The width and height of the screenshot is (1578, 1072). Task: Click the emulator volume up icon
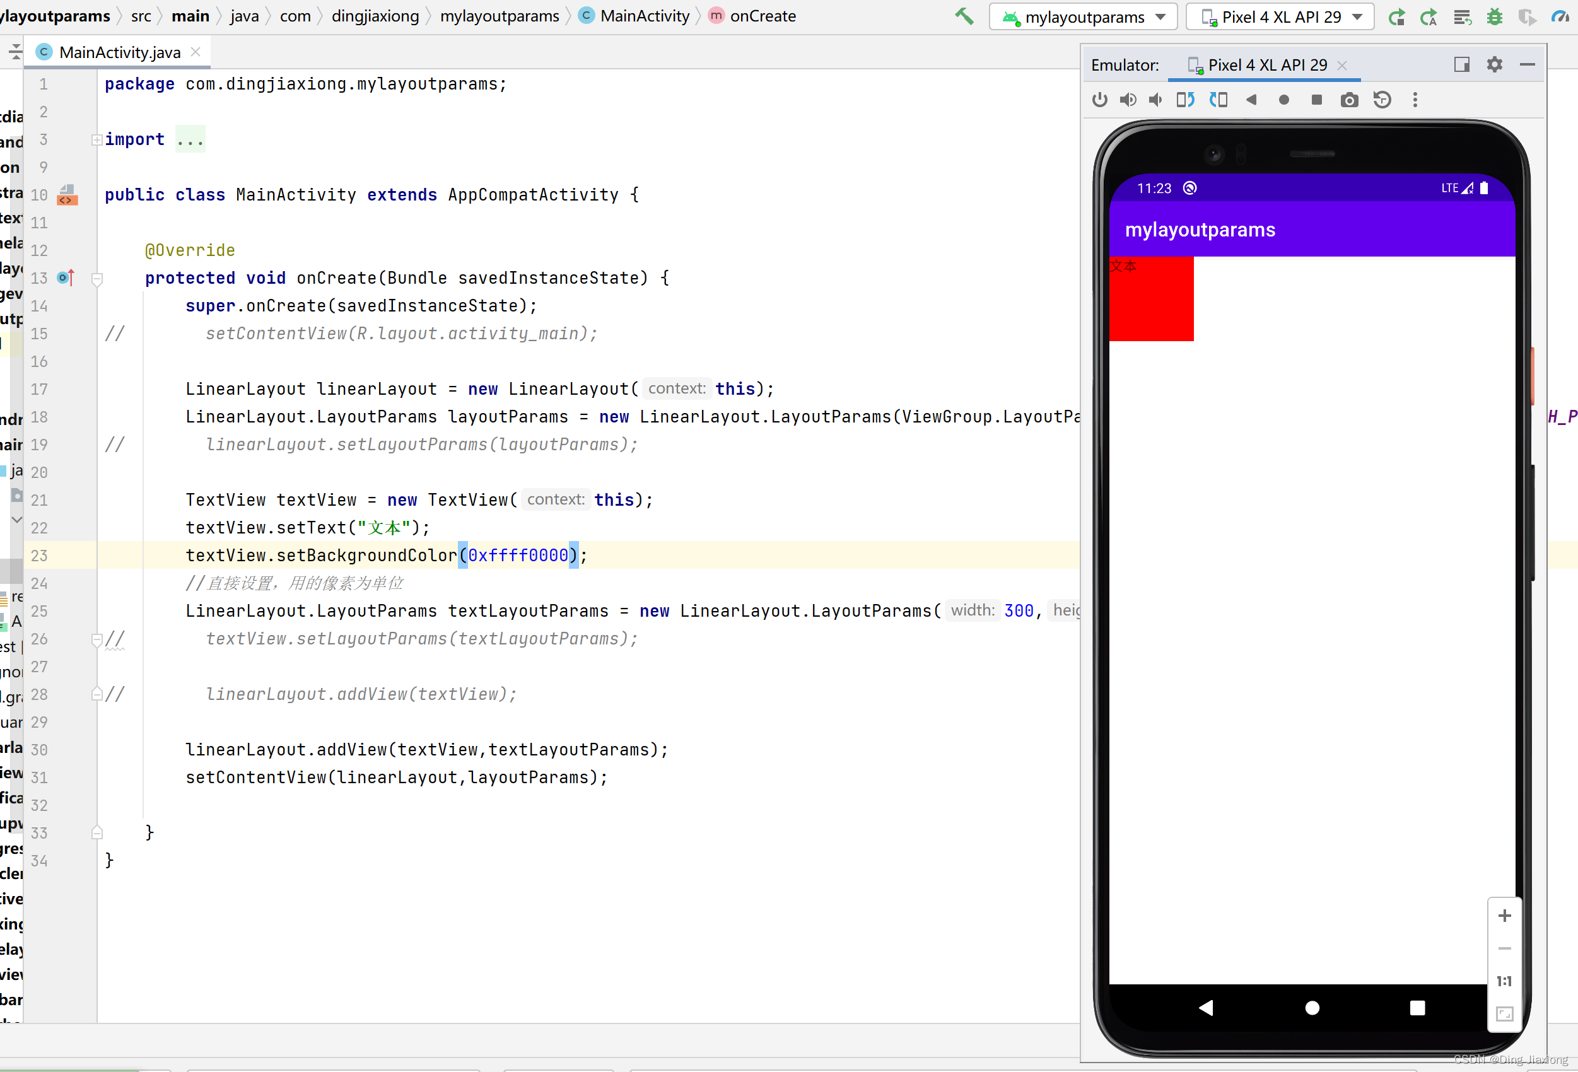(1128, 100)
